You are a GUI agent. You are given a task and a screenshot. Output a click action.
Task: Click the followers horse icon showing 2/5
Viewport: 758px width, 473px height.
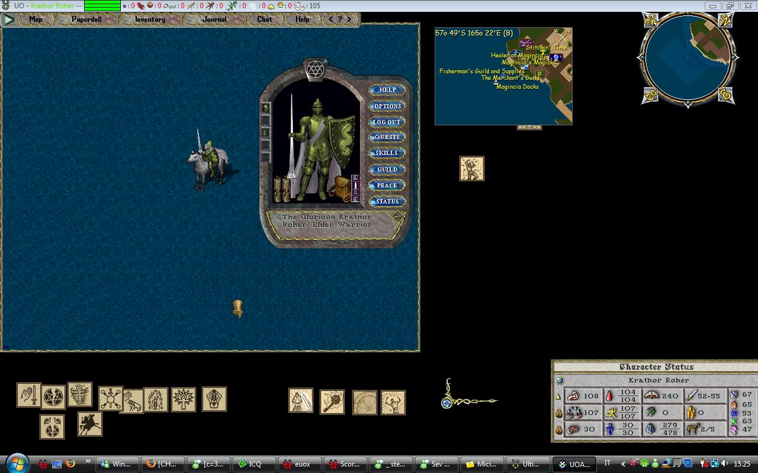[x=692, y=429]
